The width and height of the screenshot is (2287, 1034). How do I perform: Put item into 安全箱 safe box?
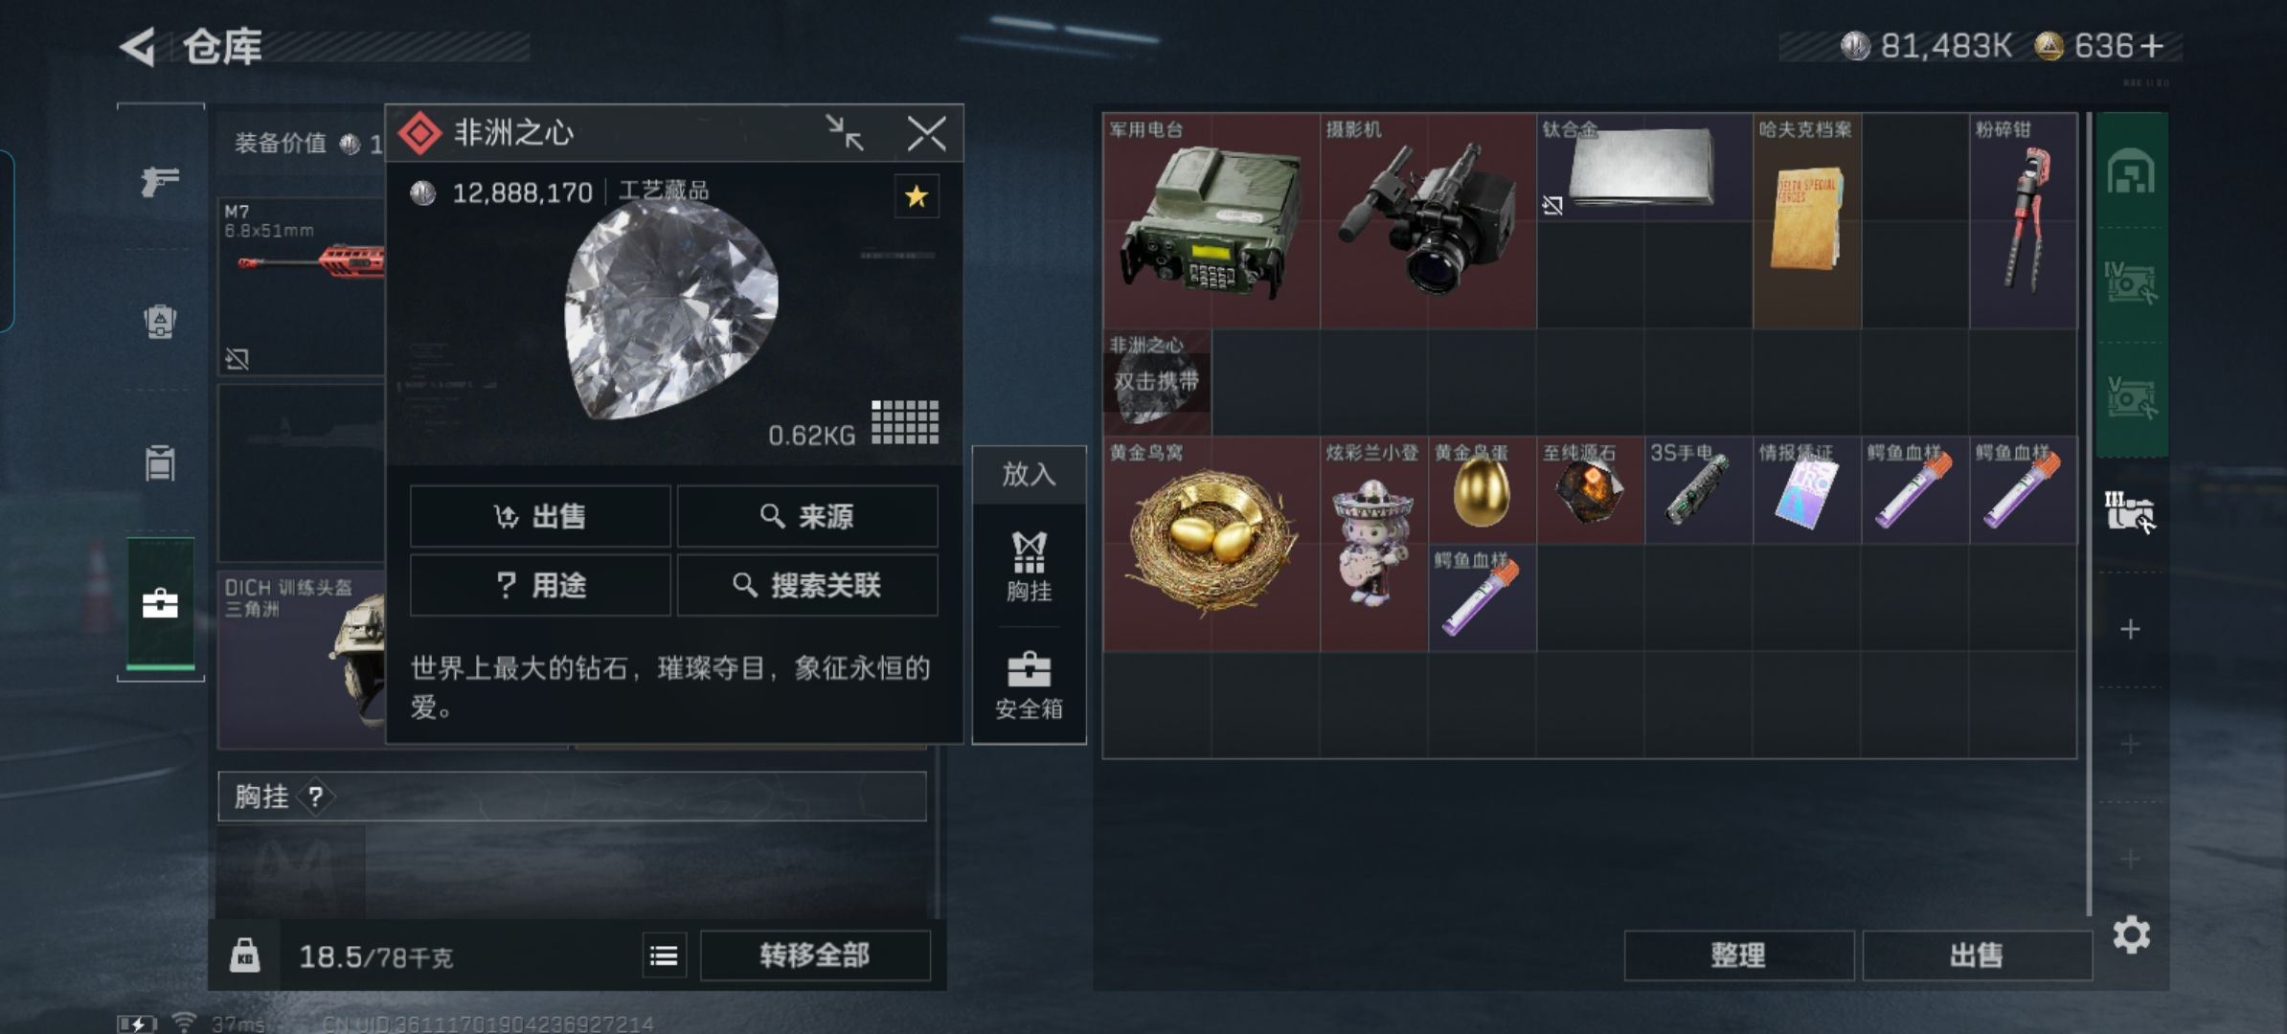pyautogui.click(x=1030, y=686)
